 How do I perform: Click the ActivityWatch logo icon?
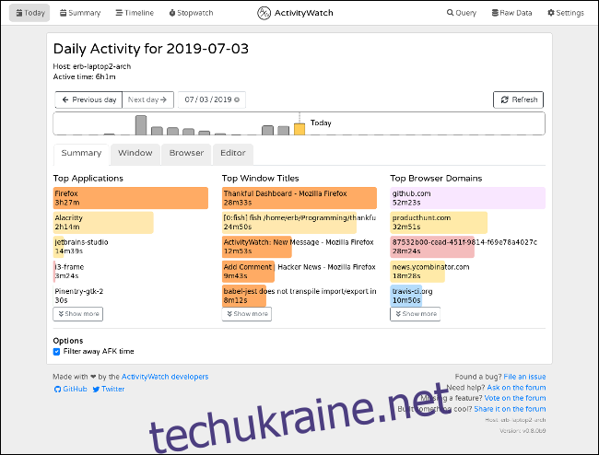(x=264, y=13)
